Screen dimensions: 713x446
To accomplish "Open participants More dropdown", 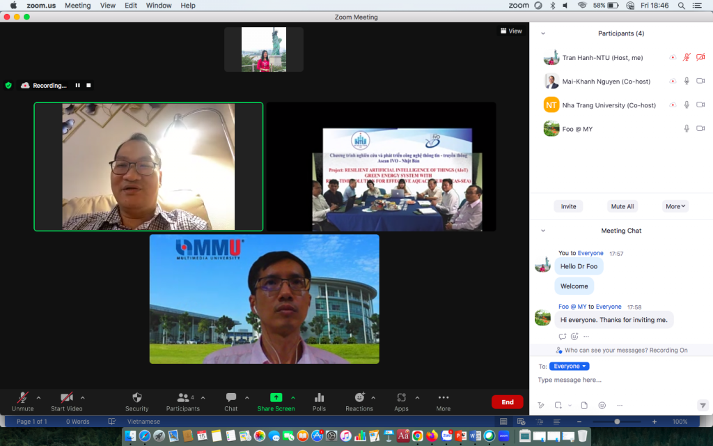I will [675, 206].
